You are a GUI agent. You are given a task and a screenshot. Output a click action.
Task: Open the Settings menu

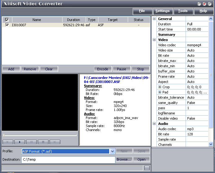coord(162,11)
